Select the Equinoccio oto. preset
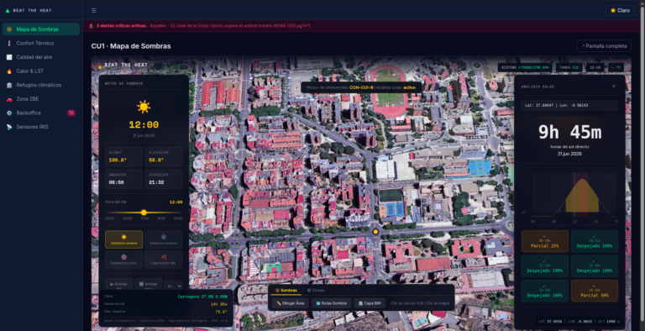The image size is (645, 331). (163, 260)
